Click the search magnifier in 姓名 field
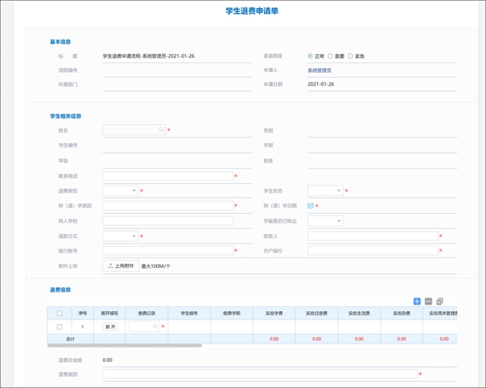The height and width of the screenshot is (388, 486). pos(161,130)
